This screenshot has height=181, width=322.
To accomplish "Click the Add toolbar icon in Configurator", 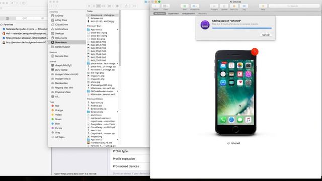I will click(185, 6).
